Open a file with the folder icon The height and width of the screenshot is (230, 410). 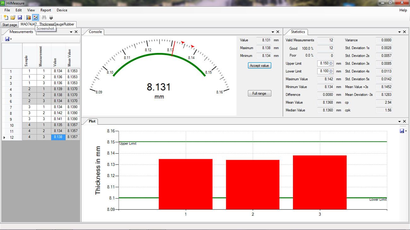coord(13,18)
